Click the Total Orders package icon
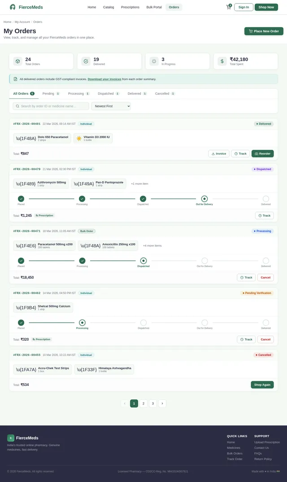This screenshot has width=287, height=482. coord(17,61)
